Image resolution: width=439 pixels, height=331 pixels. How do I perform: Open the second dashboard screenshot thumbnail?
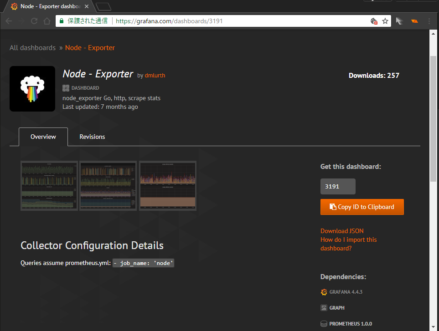click(x=108, y=186)
